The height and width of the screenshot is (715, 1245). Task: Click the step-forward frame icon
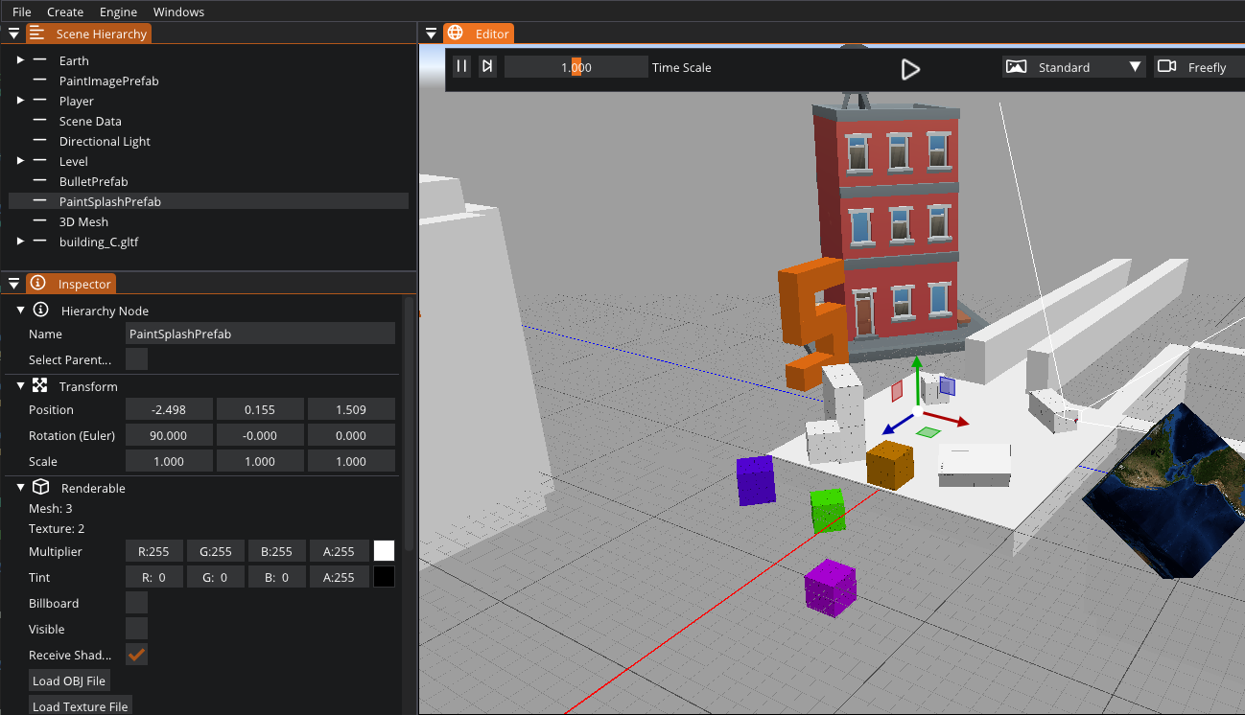pos(487,66)
